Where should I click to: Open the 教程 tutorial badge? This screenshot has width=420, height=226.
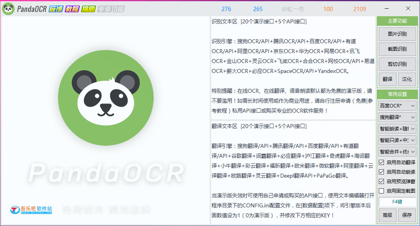[72, 9]
